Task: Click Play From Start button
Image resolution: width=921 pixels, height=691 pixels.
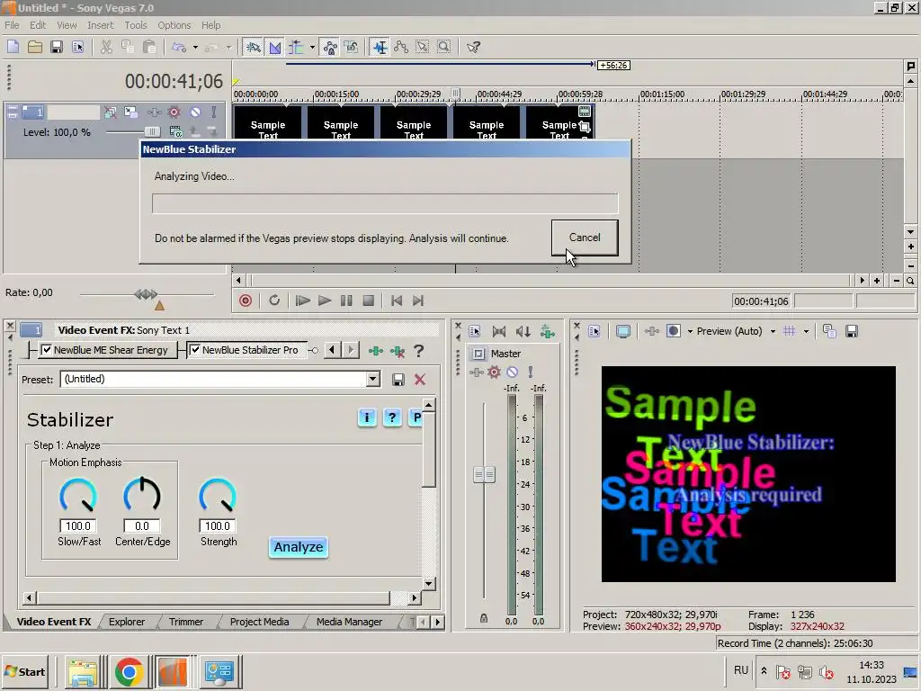Action: (x=302, y=301)
